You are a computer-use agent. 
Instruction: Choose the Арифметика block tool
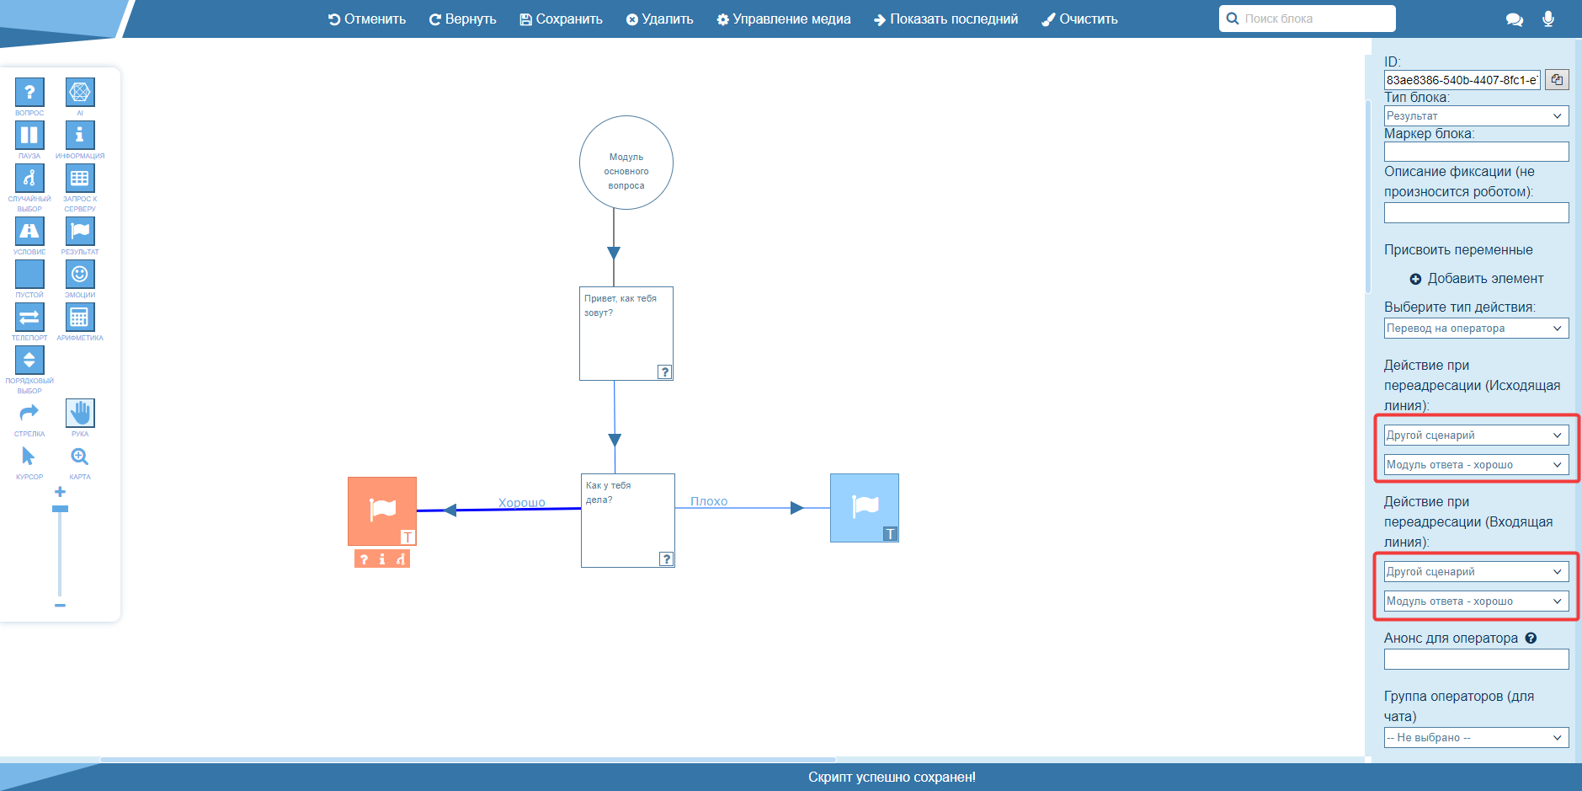[80, 317]
